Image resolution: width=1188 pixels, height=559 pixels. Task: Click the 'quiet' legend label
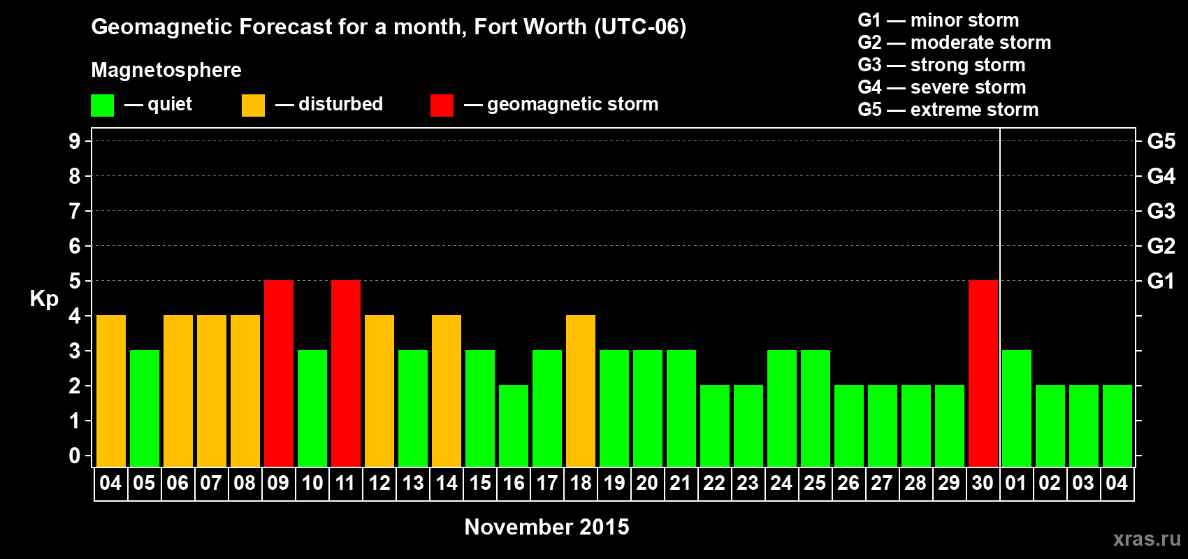(170, 104)
